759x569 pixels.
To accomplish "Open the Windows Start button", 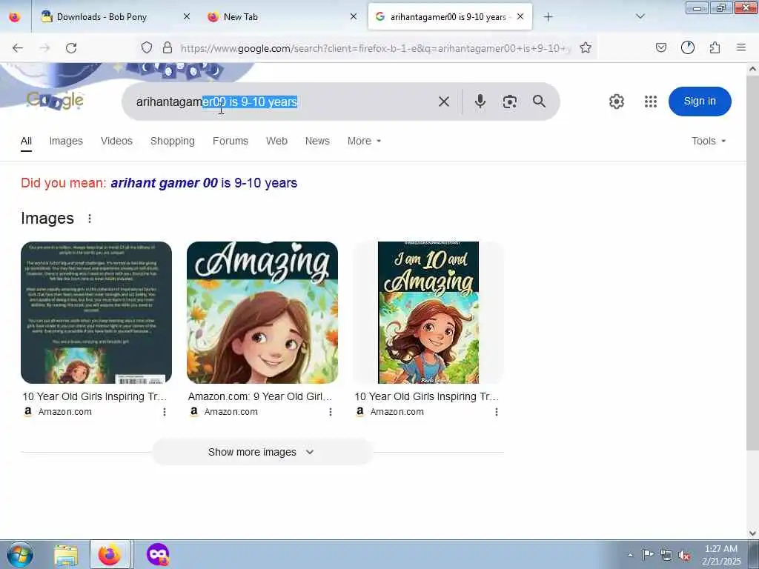I will [x=20, y=554].
